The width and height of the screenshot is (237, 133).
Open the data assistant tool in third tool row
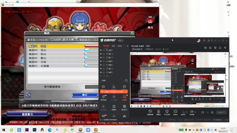click(x=124, y=106)
